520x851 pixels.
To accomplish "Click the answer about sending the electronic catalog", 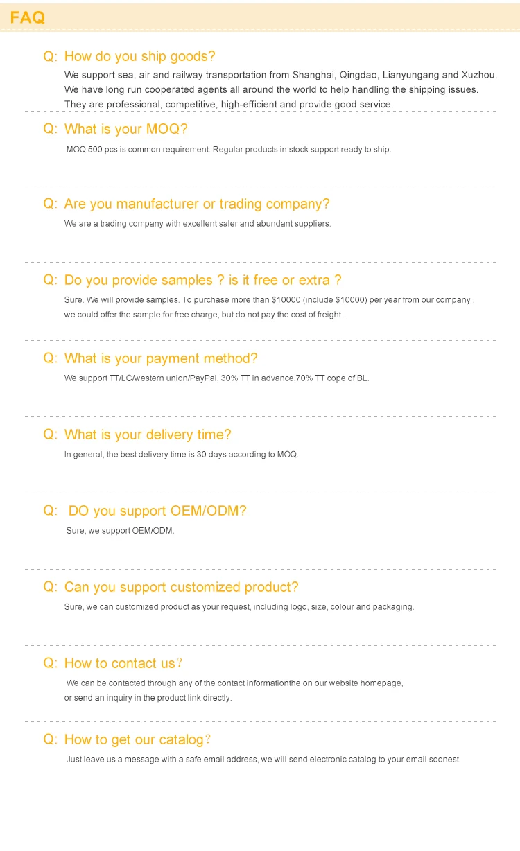I will [x=263, y=760].
